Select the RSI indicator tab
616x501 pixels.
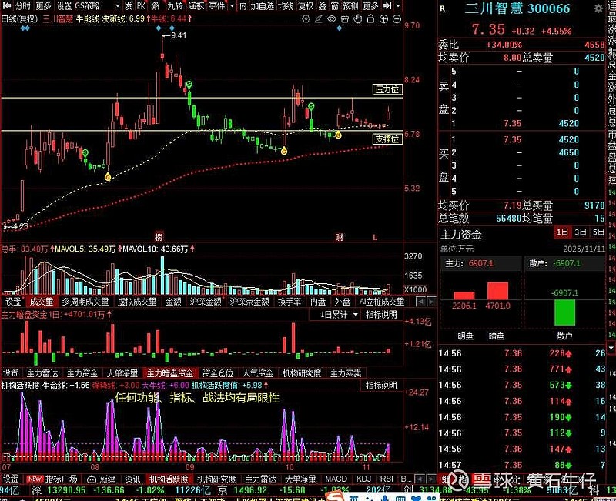point(387,479)
